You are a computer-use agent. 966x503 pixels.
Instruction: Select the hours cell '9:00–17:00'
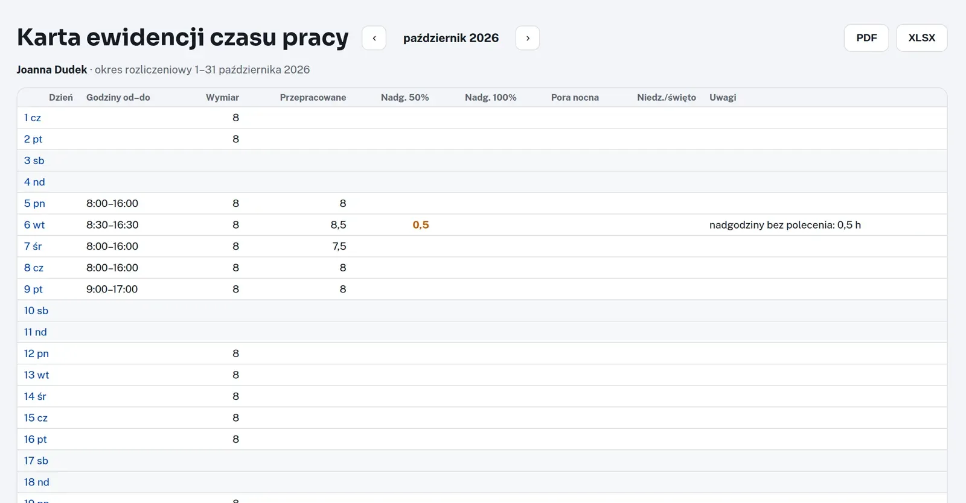112,289
